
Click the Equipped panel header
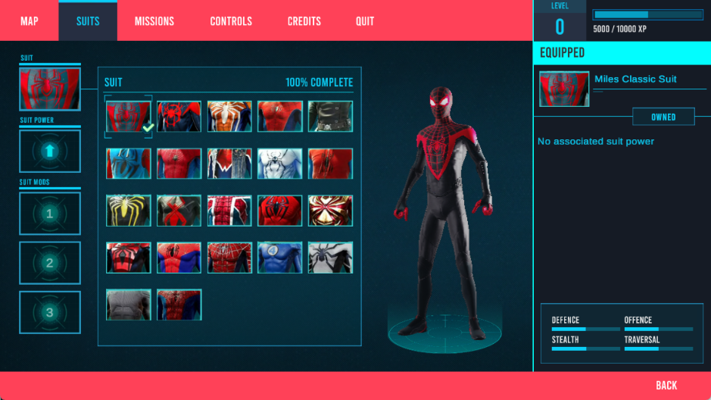[x=622, y=52]
